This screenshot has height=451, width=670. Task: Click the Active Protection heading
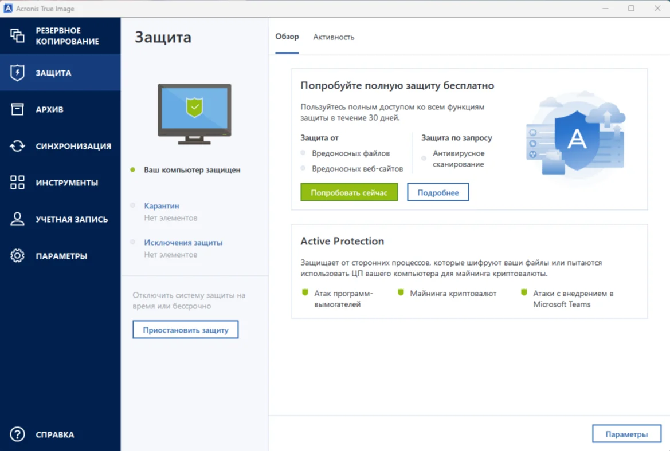coord(342,241)
